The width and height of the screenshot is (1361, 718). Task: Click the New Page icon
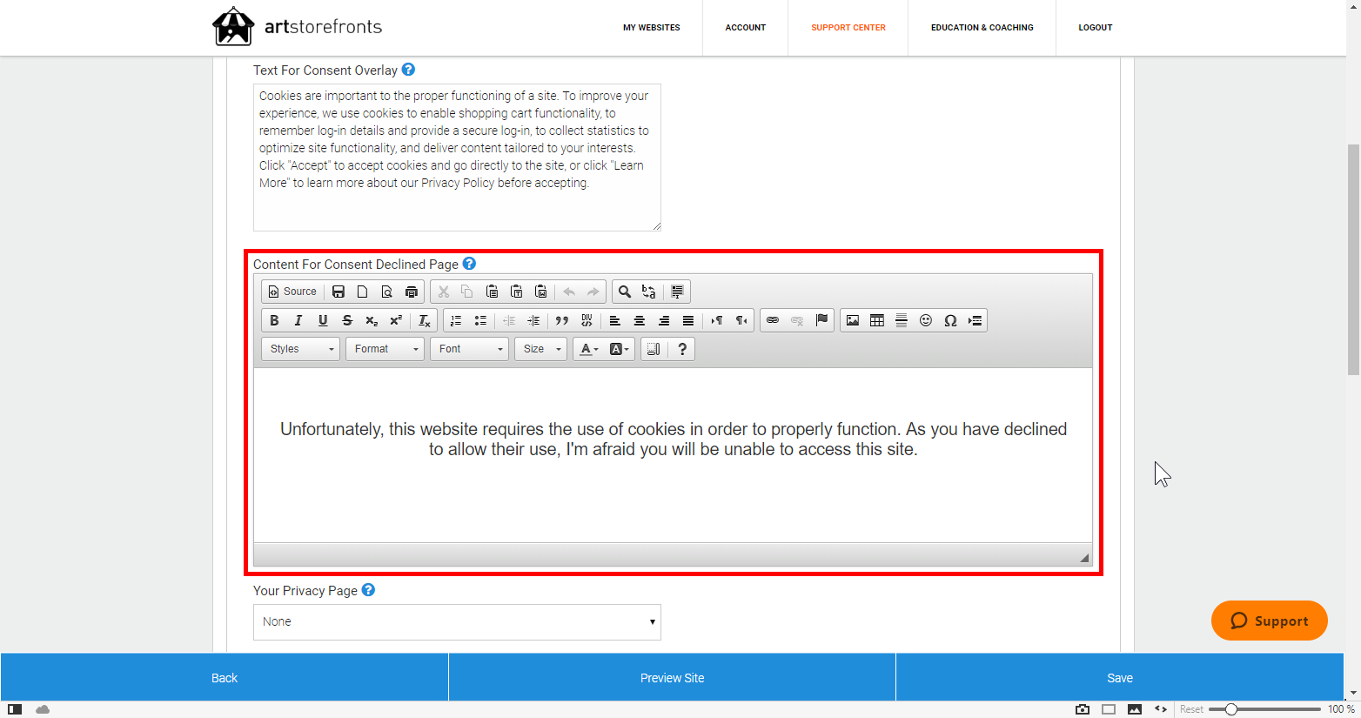[x=363, y=292]
